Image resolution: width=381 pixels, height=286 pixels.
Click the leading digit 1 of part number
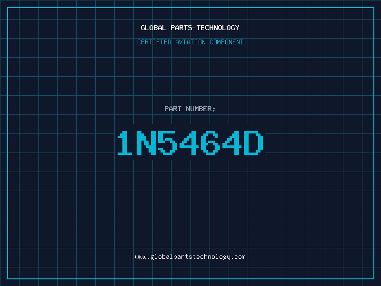coord(125,143)
